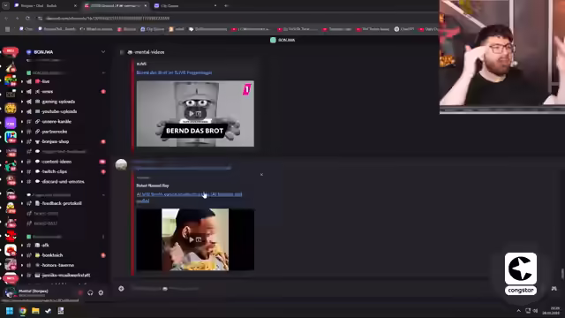
Task: Play the Will Smith spaghetti video
Action: pos(195,239)
